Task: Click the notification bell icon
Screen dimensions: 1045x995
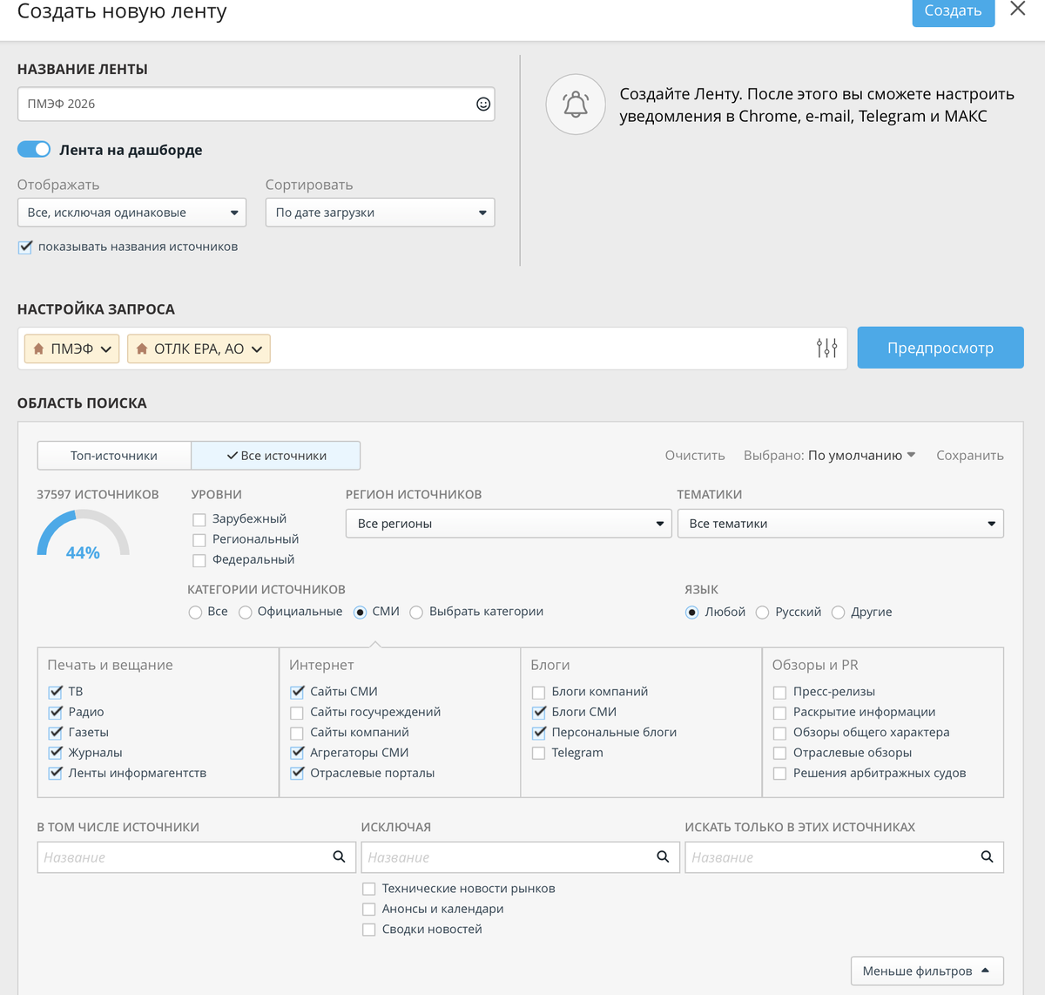Action: [576, 105]
